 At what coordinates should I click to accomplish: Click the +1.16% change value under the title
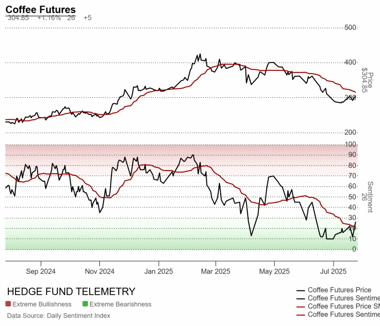49,18
